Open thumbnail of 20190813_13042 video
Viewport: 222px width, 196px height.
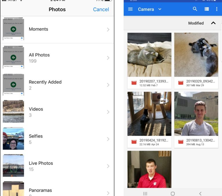pos(196,114)
